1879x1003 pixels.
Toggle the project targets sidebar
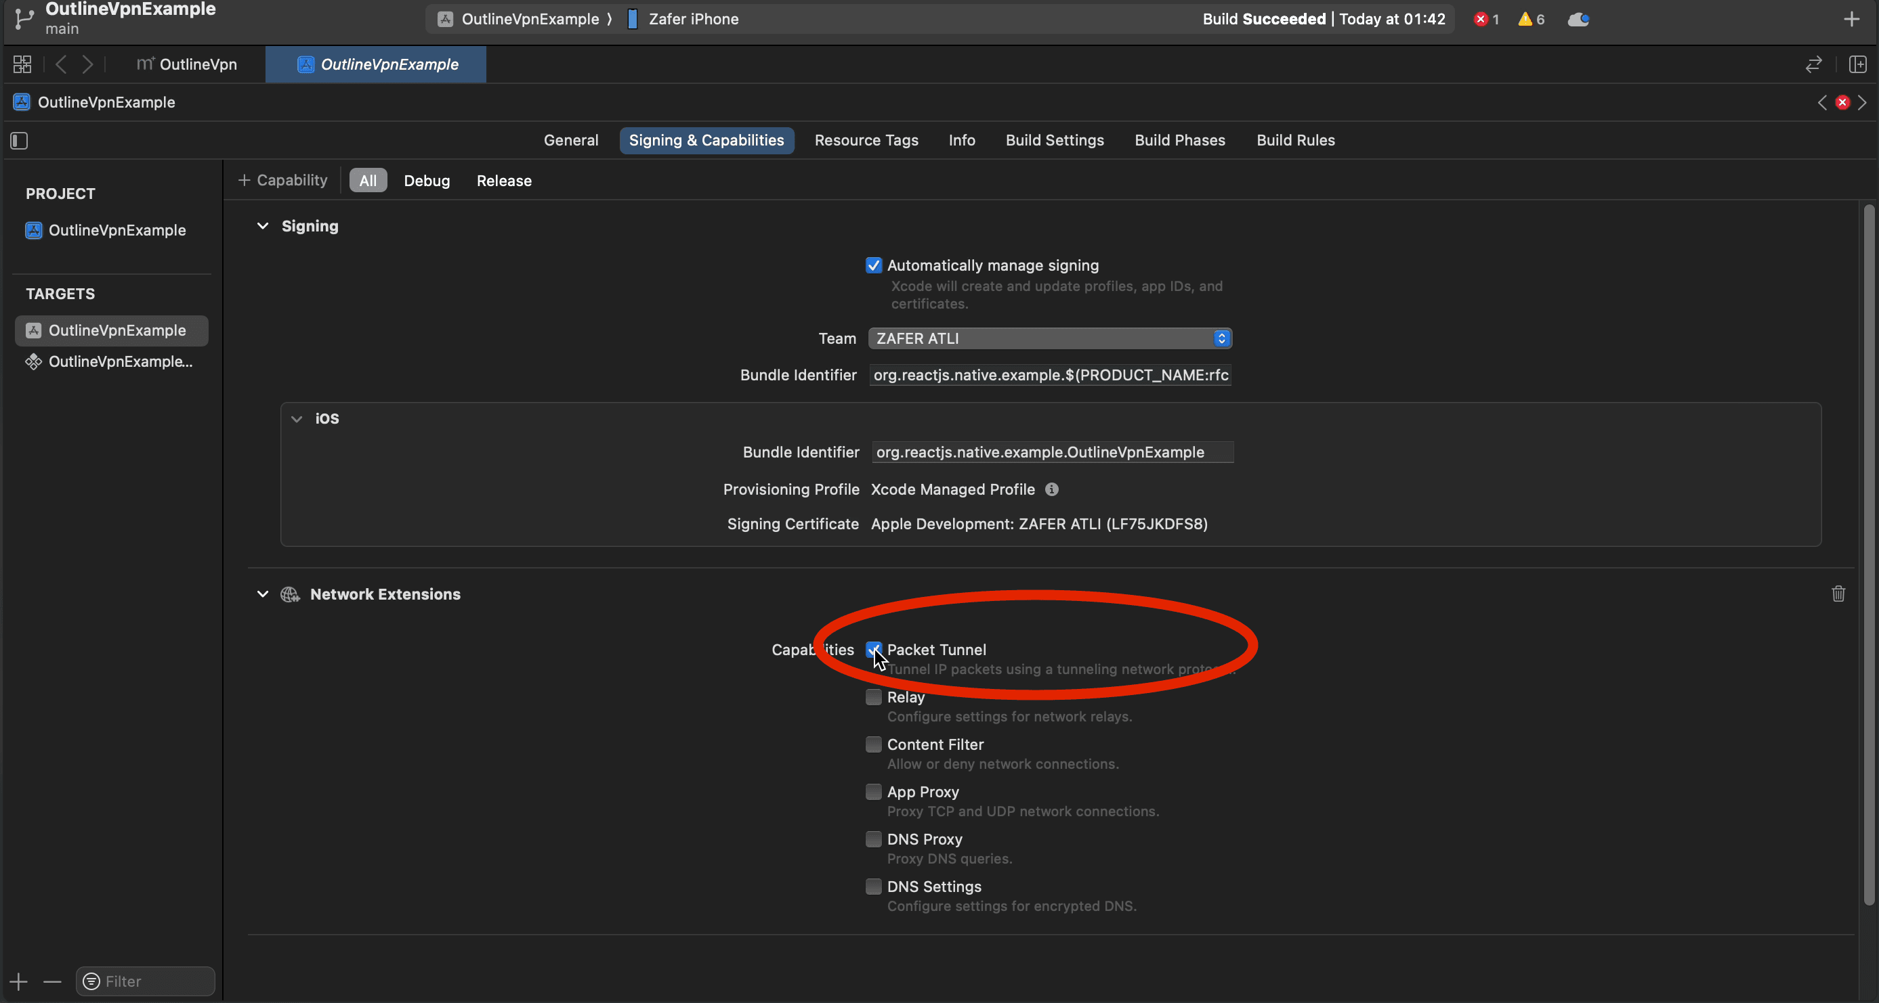click(x=20, y=140)
